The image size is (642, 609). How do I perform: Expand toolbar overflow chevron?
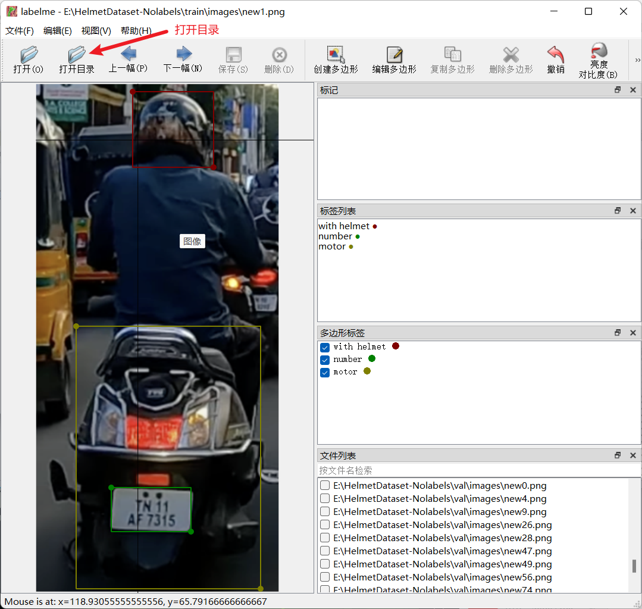pyautogui.click(x=637, y=60)
